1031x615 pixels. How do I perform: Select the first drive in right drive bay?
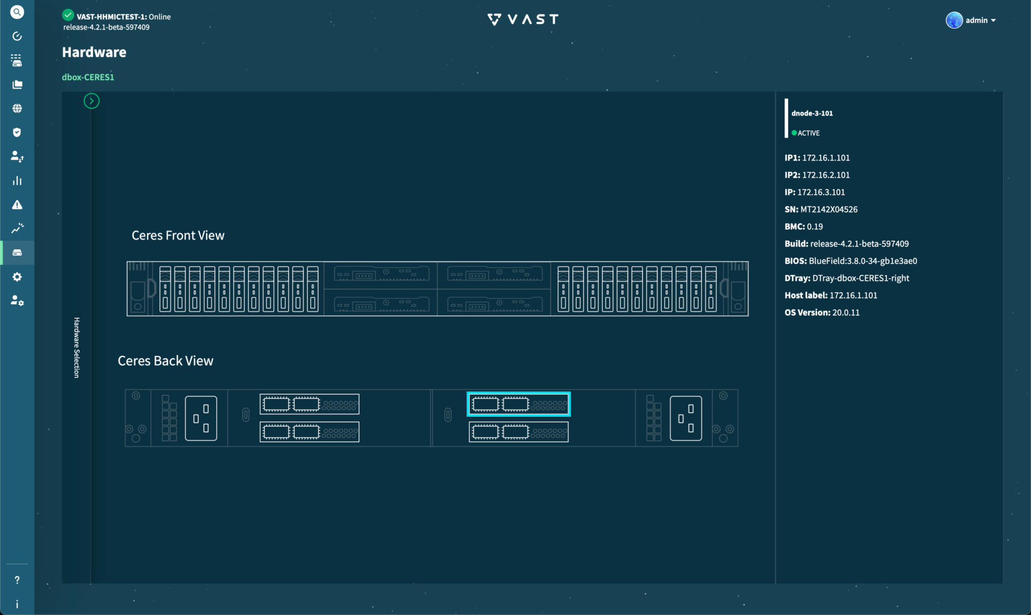[563, 289]
